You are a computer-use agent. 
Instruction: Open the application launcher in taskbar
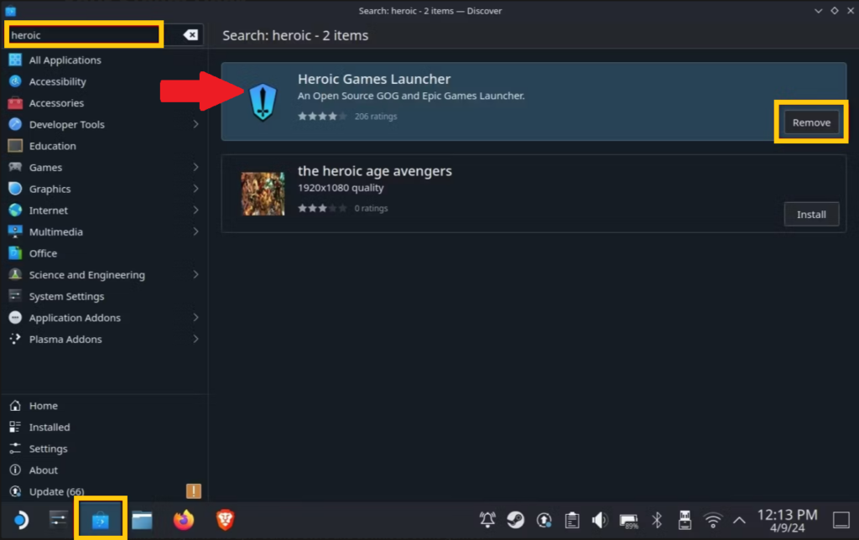pyautogui.click(x=20, y=520)
